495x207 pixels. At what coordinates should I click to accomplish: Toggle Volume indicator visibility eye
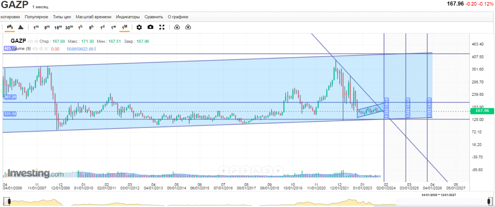pyautogui.click(x=35, y=49)
